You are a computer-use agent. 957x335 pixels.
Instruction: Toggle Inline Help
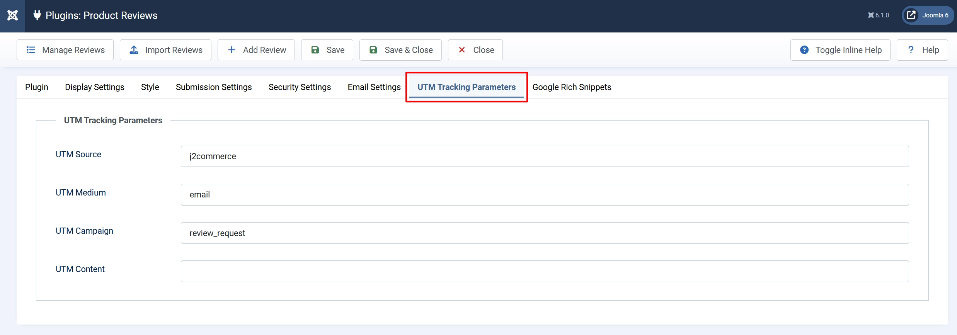pyautogui.click(x=840, y=50)
